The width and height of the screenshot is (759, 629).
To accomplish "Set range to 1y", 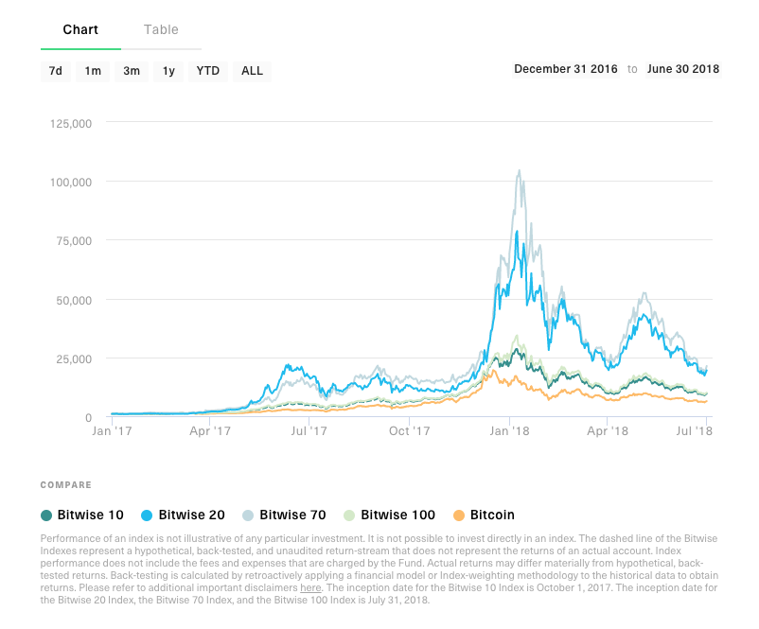I will tap(168, 71).
